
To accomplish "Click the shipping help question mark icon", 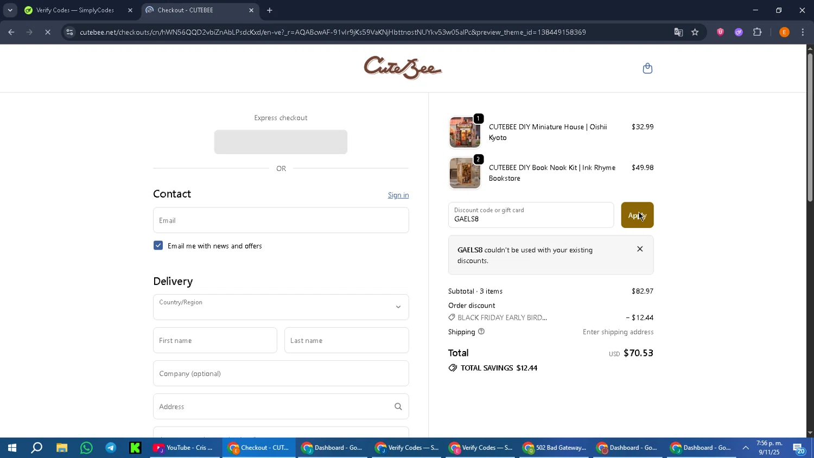I will click(x=481, y=332).
